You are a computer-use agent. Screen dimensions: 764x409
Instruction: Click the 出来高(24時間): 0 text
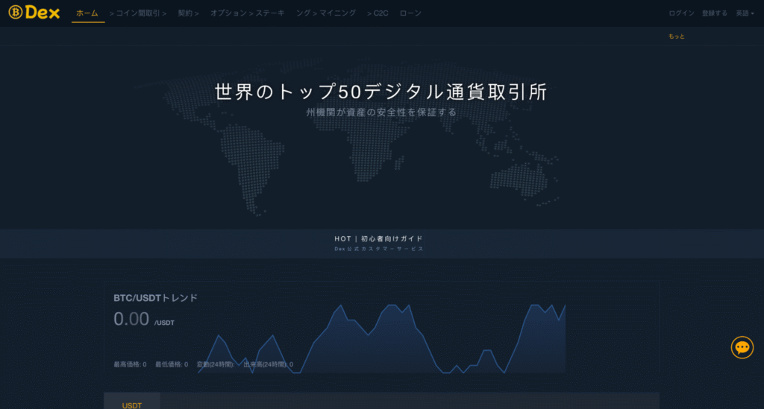268,364
